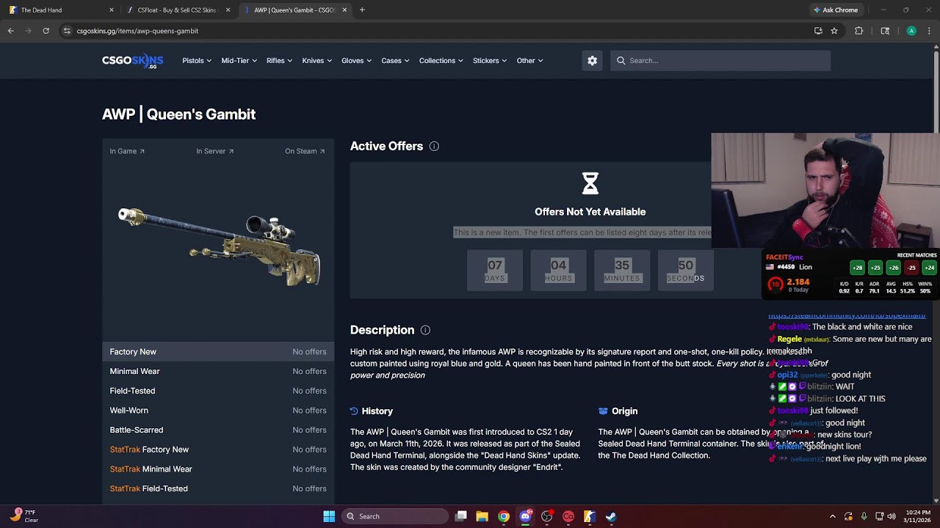The image size is (940, 528).
Task: Click the CSGOSkins.gg logo
Action: [x=133, y=61]
